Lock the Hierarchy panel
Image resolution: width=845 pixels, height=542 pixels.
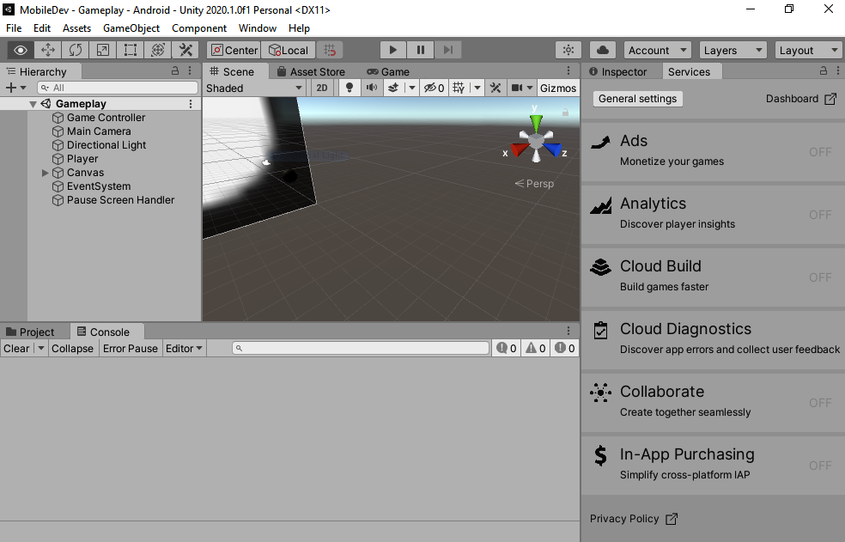coord(175,70)
